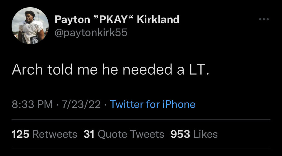The height and width of the screenshot is (156, 282).
Task: View the 125 Retweets list
Action: click(x=44, y=134)
